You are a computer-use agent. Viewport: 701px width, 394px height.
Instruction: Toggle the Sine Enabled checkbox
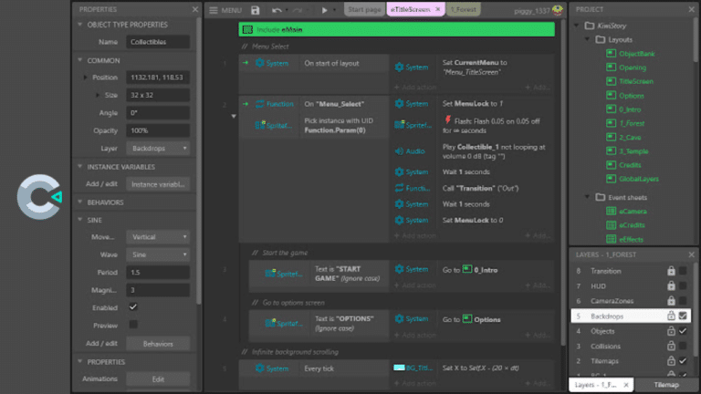133,306
